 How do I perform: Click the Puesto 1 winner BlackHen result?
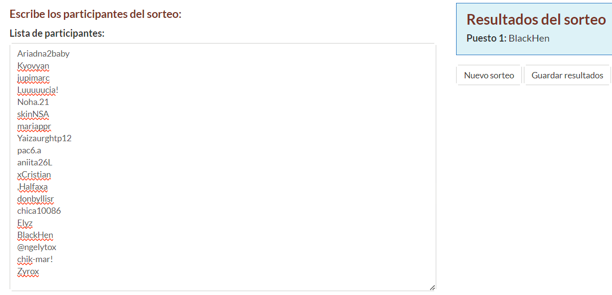[528, 38]
